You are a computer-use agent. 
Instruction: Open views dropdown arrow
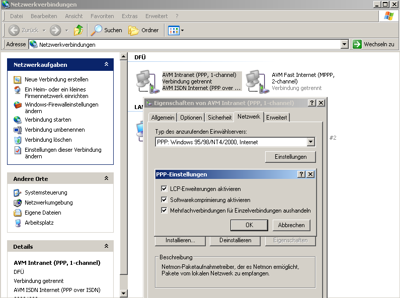183,31
